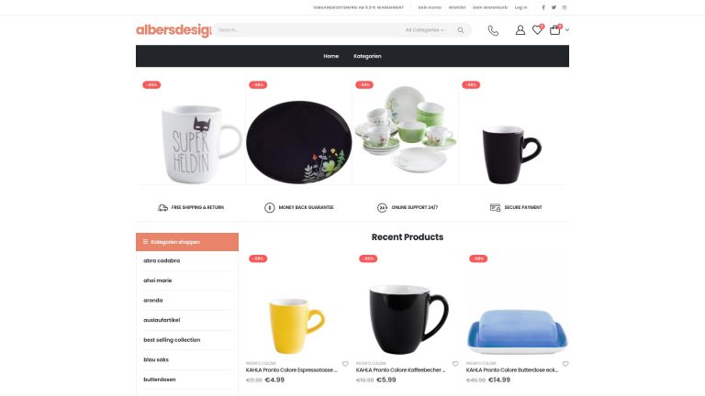Open the shopping cart bag icon
Screen dimensions: 705x396
point(555,29)
